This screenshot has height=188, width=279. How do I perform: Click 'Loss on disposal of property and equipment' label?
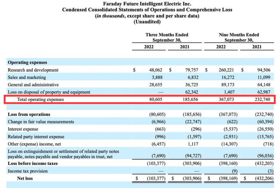click(49, 92)
